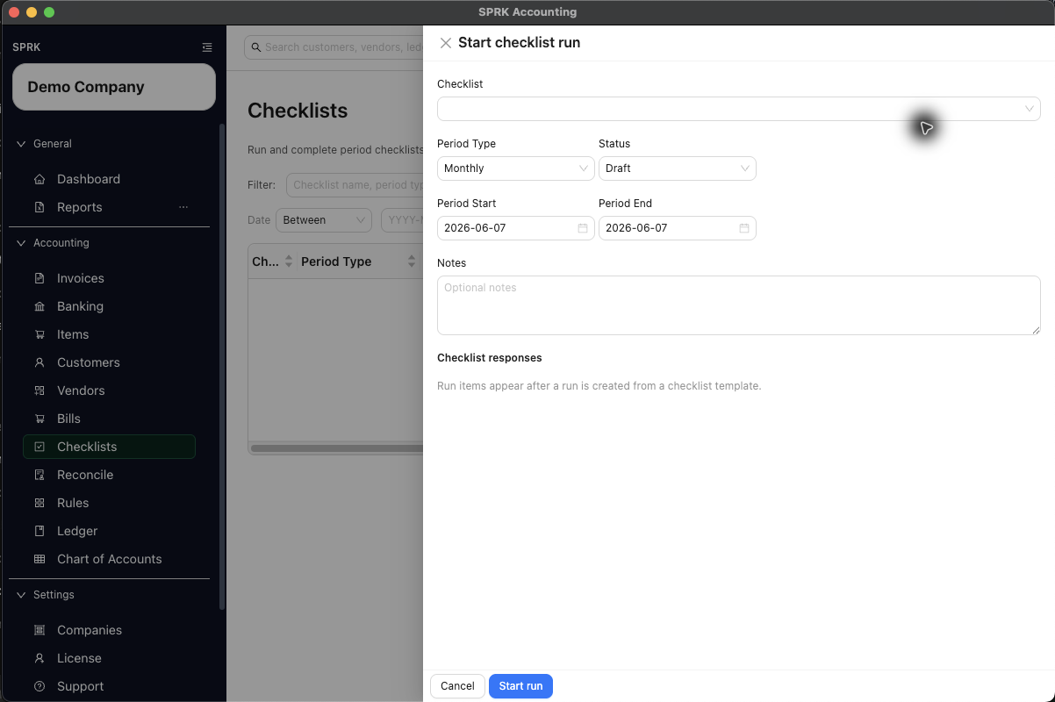Open Invoices page
This screenshot has height=702, width=1055.
pyautogui.click(x=81, y=278)
